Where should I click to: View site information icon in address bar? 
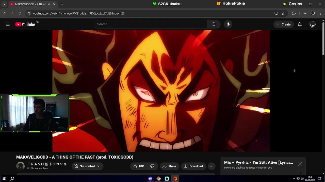(x=29, y=13)
